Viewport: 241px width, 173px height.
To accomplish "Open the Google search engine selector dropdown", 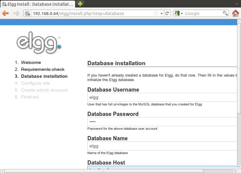I will click(179, 13).
